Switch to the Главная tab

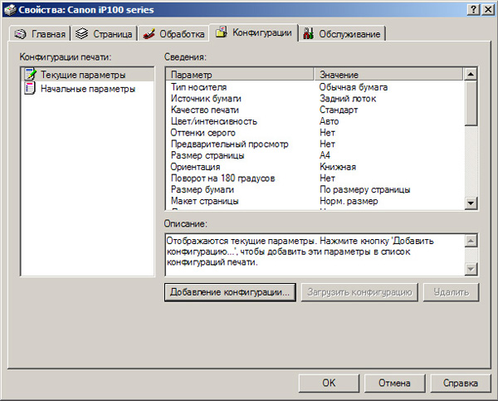[x=40, y=34]
